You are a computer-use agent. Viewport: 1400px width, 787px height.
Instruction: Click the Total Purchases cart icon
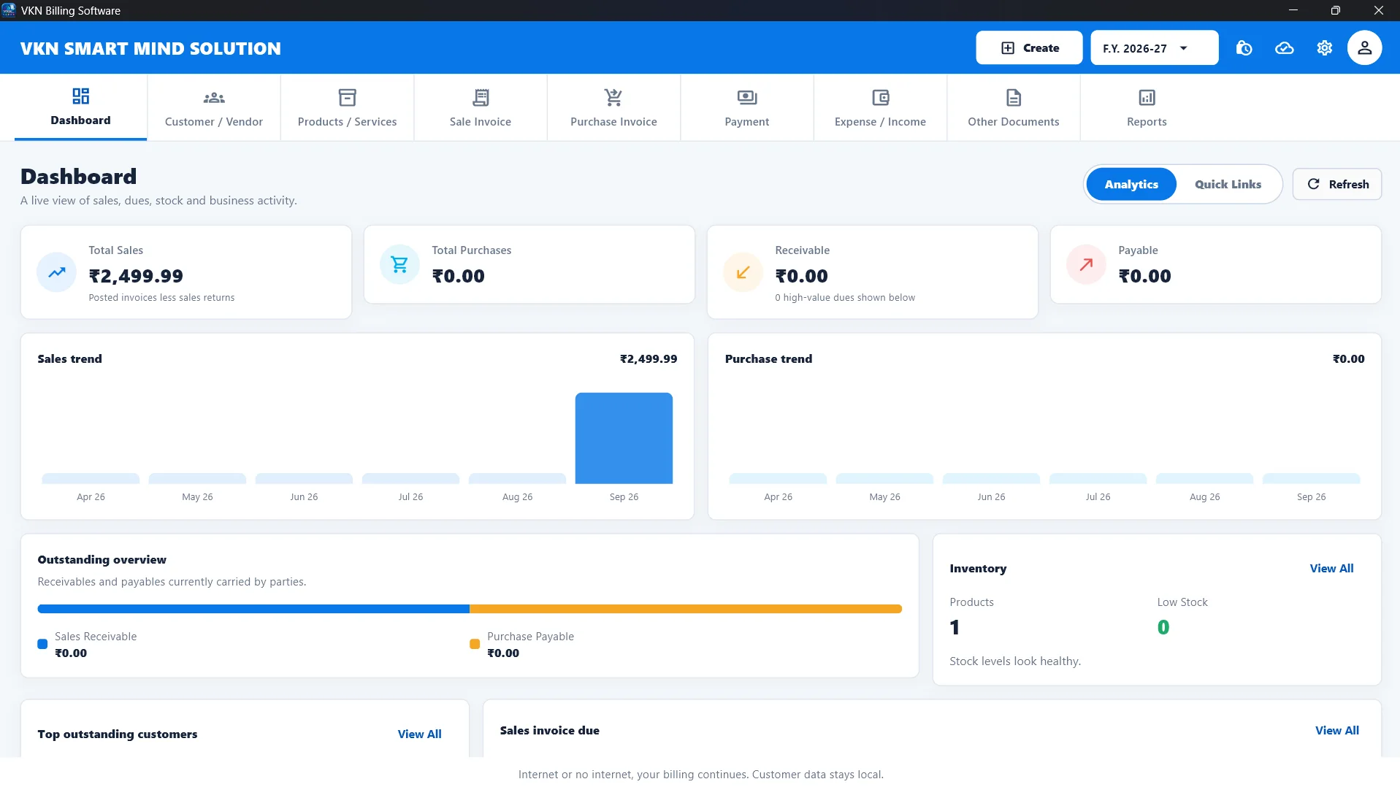[x=399, y=264]
